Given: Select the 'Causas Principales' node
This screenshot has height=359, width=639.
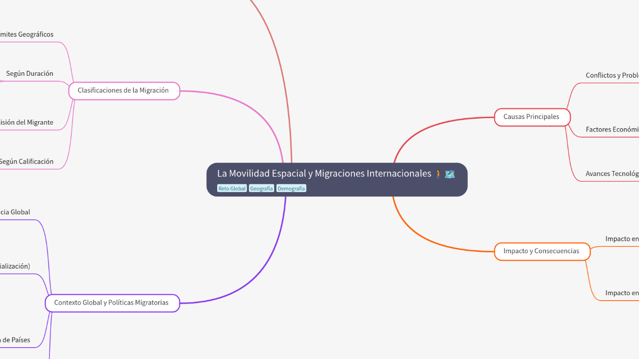Looking at the screenshot, I should [x=532, y=117].
